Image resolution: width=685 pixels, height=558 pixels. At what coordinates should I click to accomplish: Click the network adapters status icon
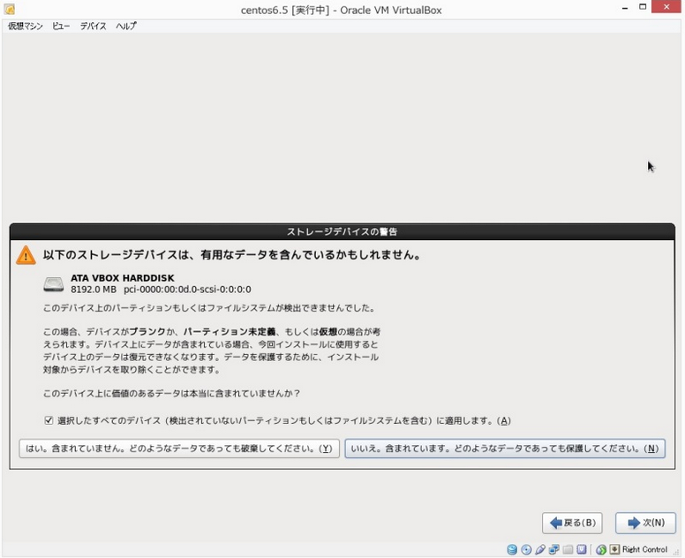(x=554, y=549)
